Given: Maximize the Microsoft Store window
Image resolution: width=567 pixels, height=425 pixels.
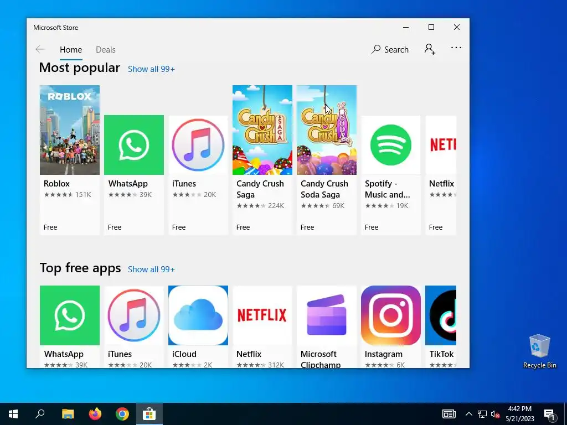Looking at the screenshot, I should point(431,27).
